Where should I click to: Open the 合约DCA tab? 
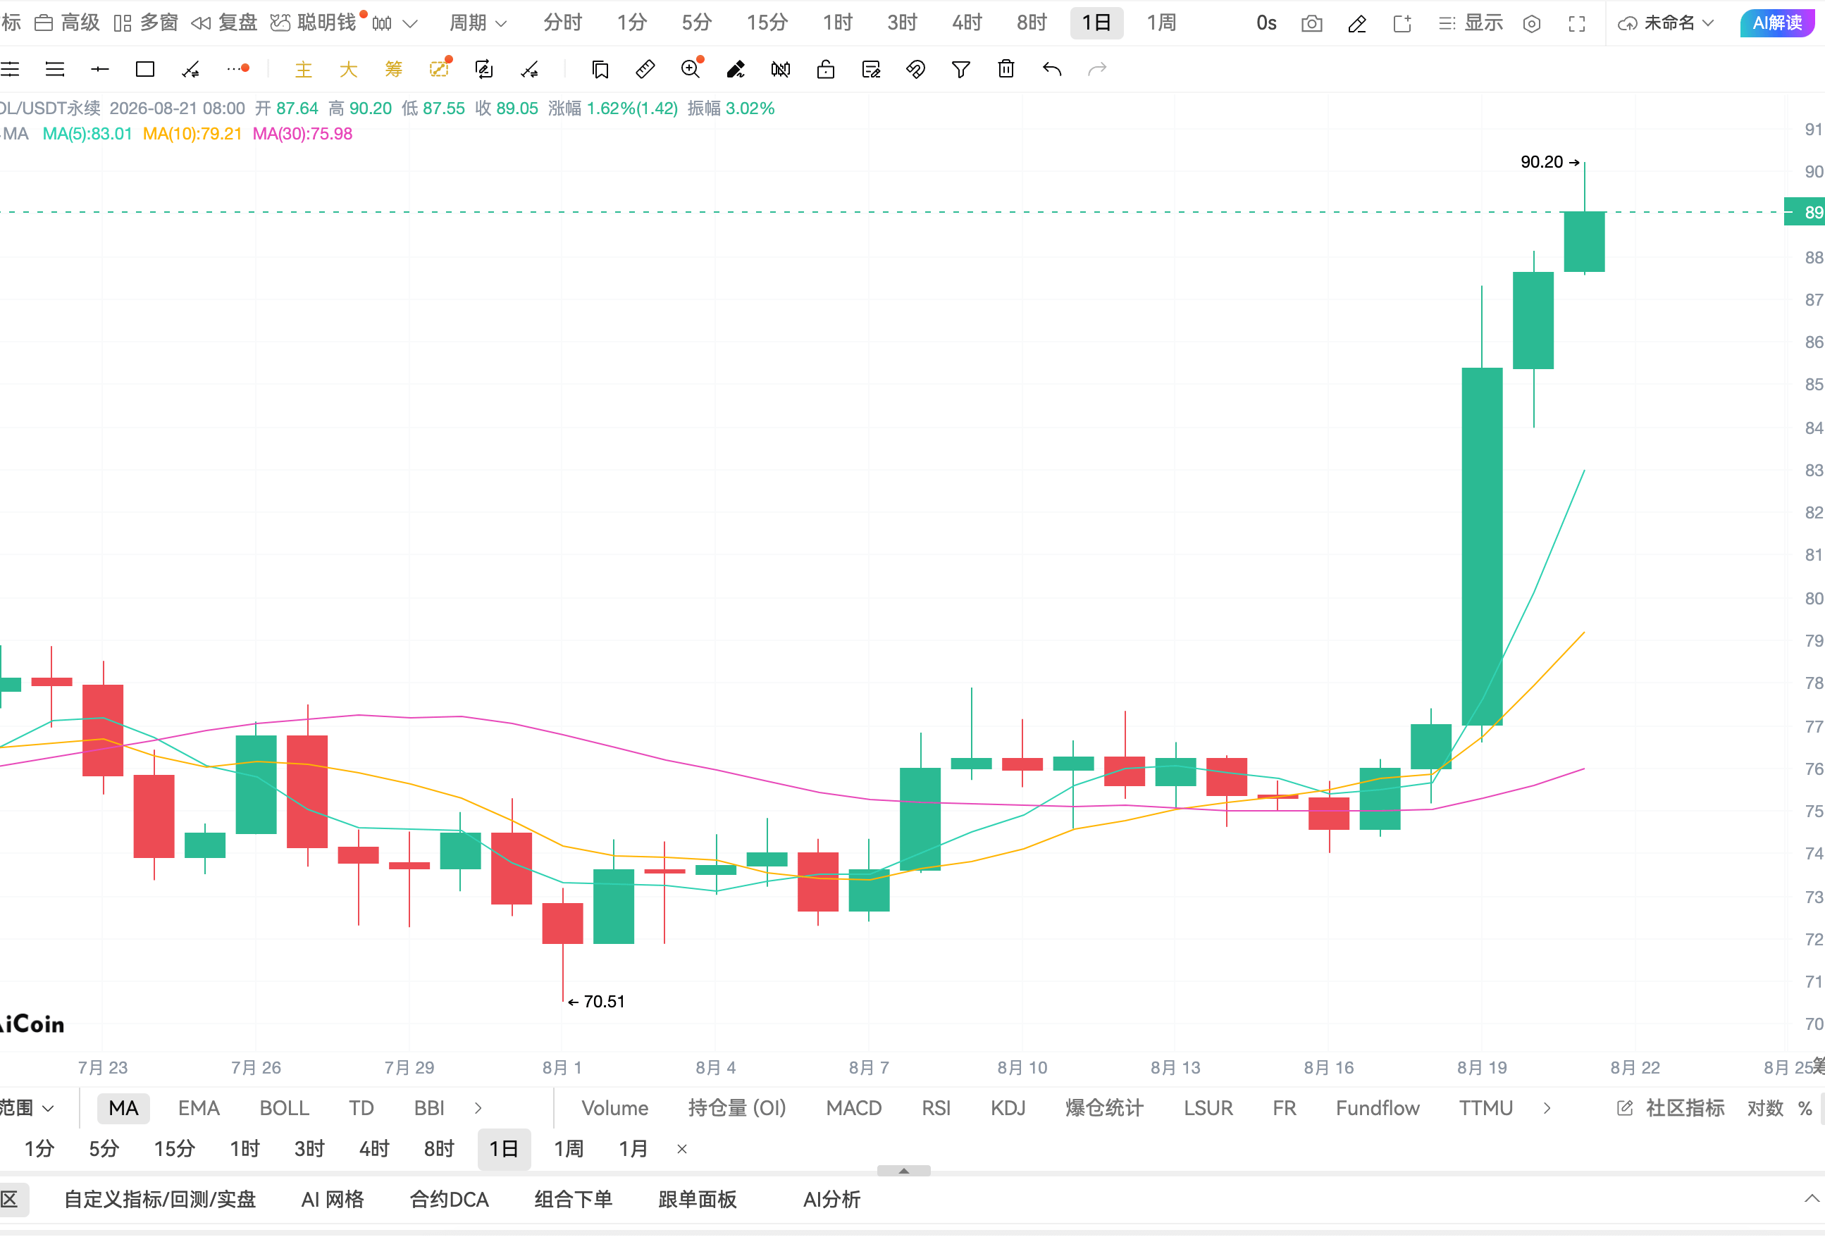click(449, 1200)
